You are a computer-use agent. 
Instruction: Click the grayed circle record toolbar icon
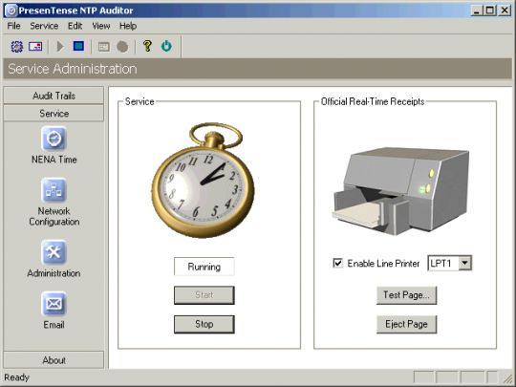122,47
